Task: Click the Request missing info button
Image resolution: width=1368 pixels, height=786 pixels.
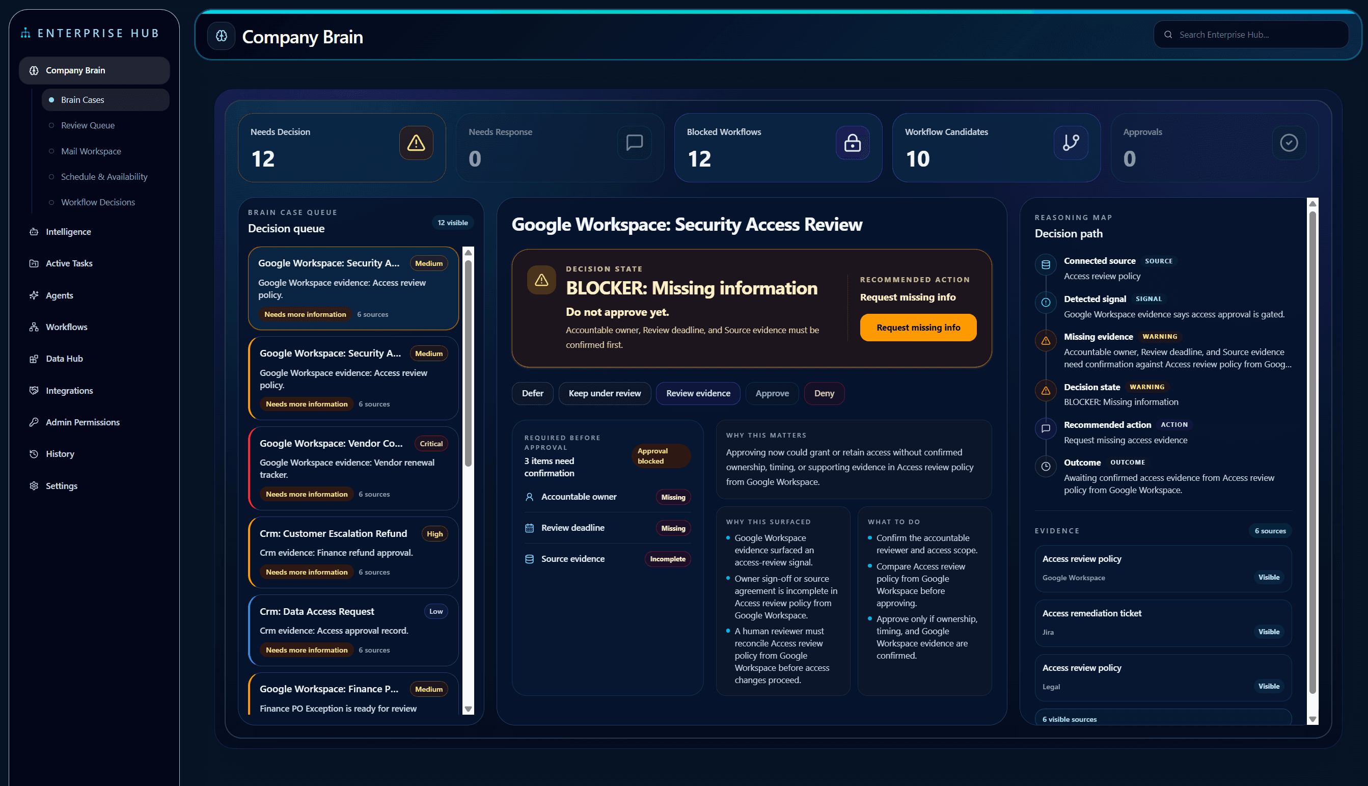Action: point(918,328)
